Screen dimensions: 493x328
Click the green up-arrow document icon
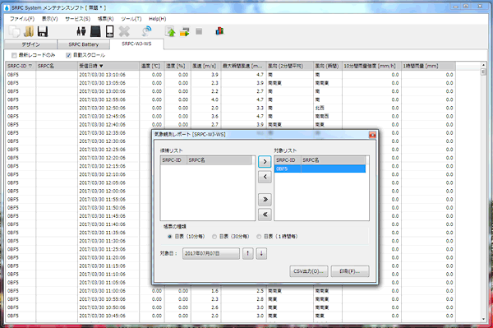(170, 31)
